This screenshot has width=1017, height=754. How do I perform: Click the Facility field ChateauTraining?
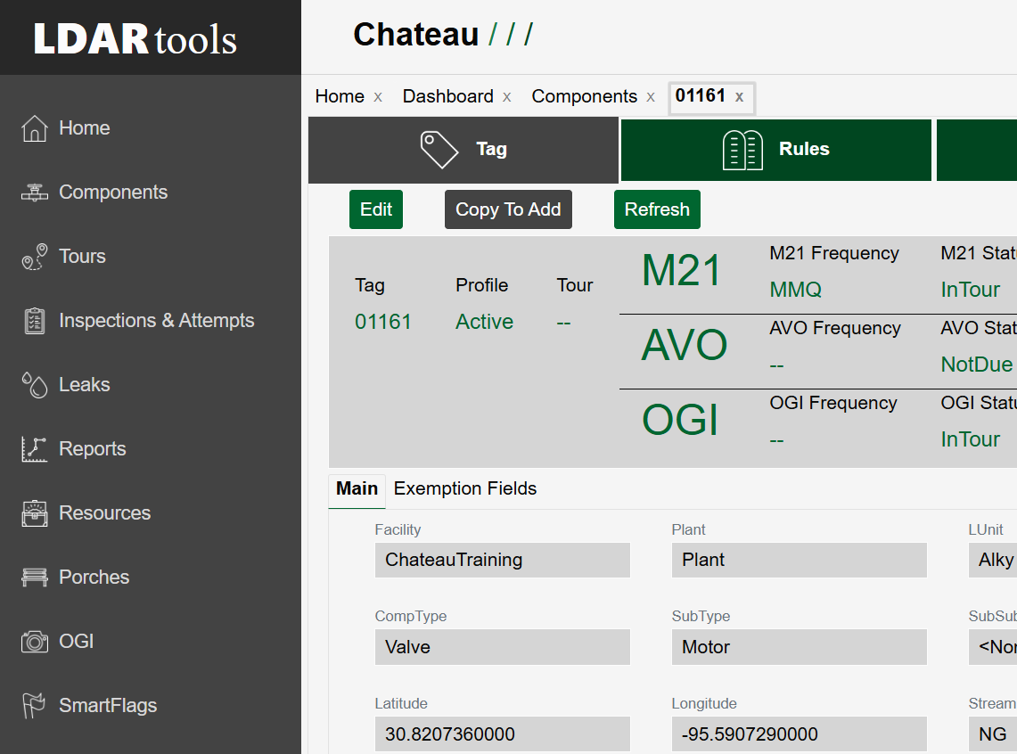pos(503,560)
